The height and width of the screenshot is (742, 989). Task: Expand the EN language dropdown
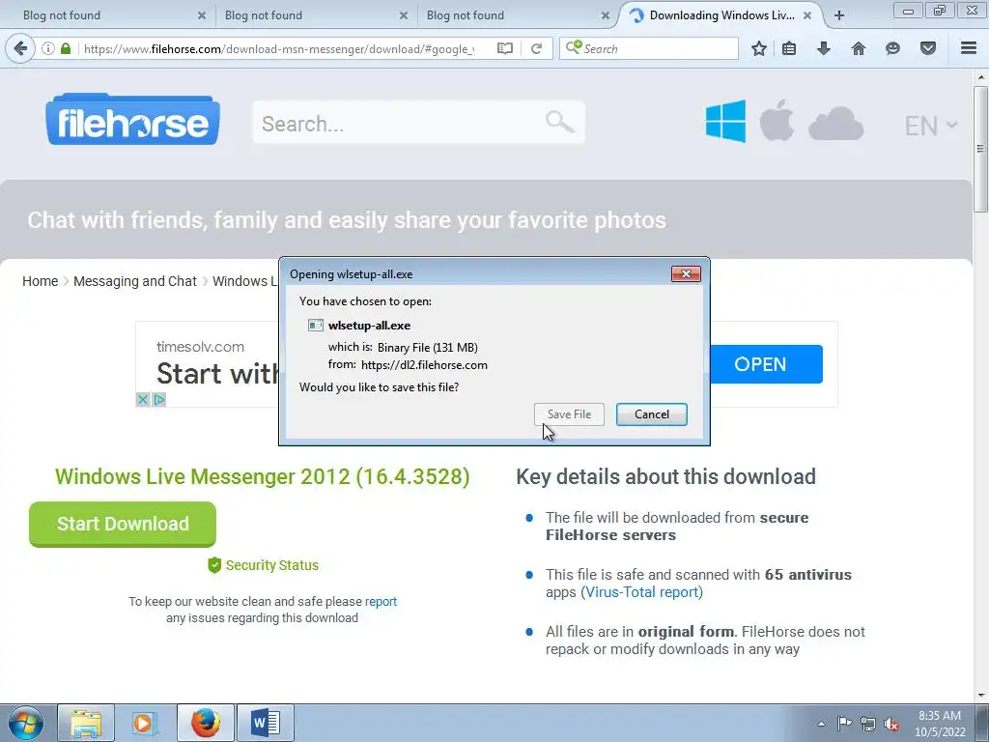[x=931, y=126]
